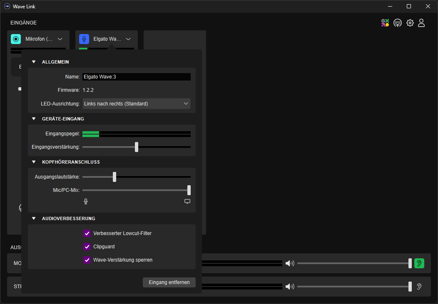
Task: Expand the Mikrofon channel dropdown chevron
Action: (x=60, y=39)
